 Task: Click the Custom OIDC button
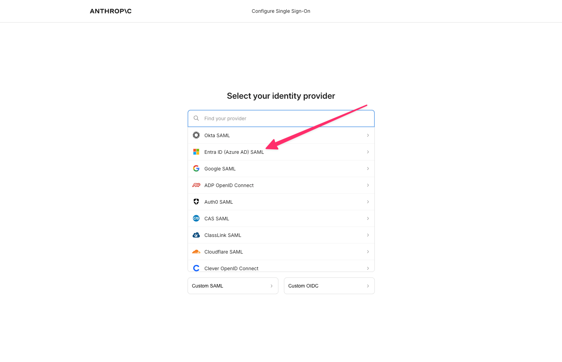(x=329, y=286)
